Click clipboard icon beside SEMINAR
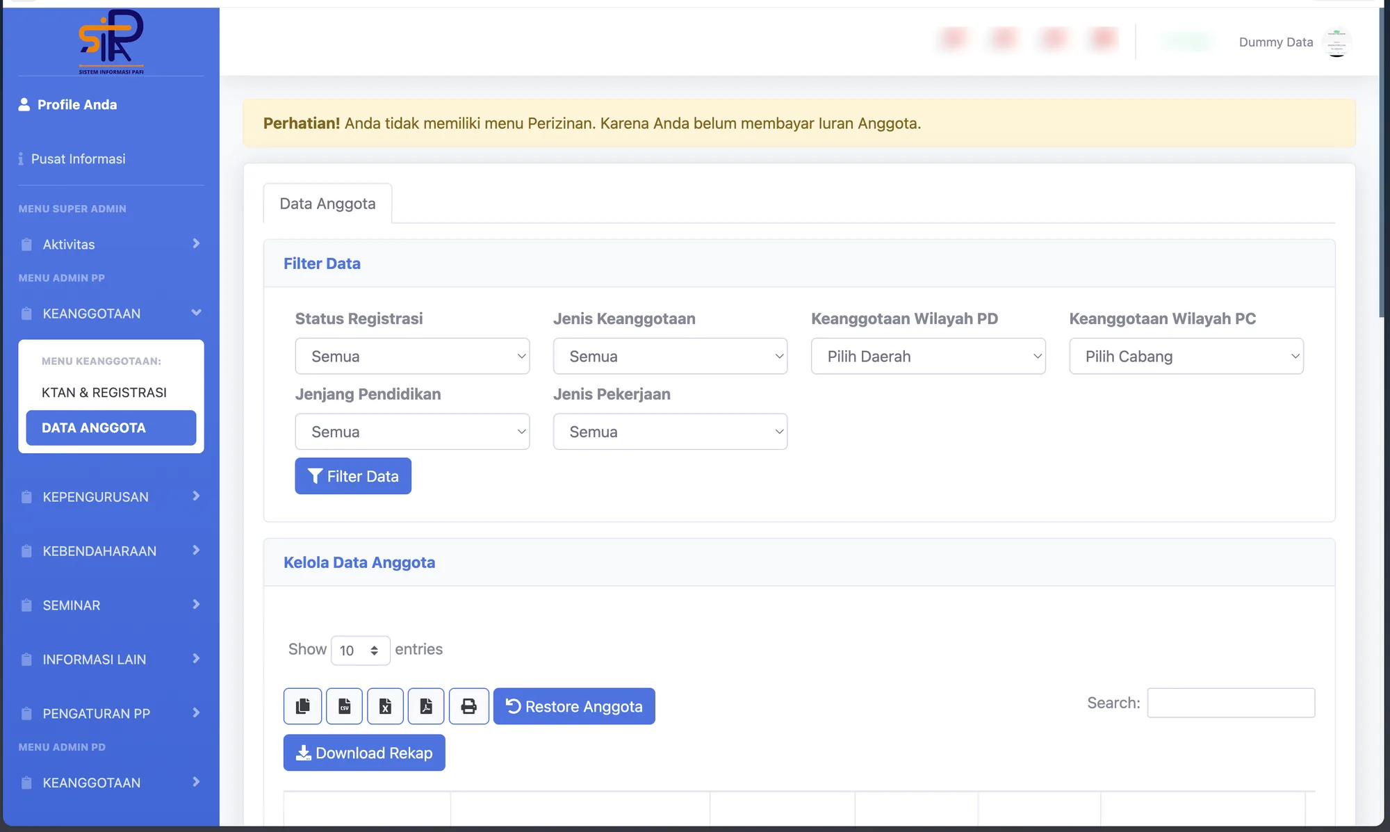This screenshot has height=832, width=1390. click(26, 605)
